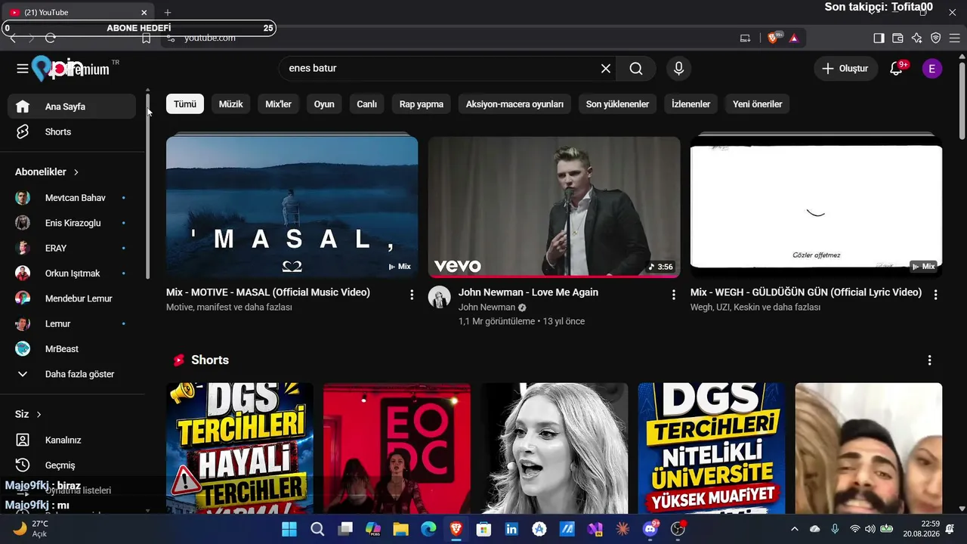
Task: Open Windows Start menu
Action: tap(289, 529)
